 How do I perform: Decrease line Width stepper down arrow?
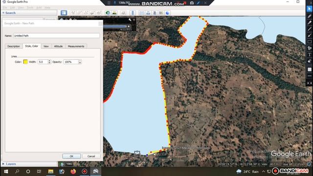(x=49, y=63)
